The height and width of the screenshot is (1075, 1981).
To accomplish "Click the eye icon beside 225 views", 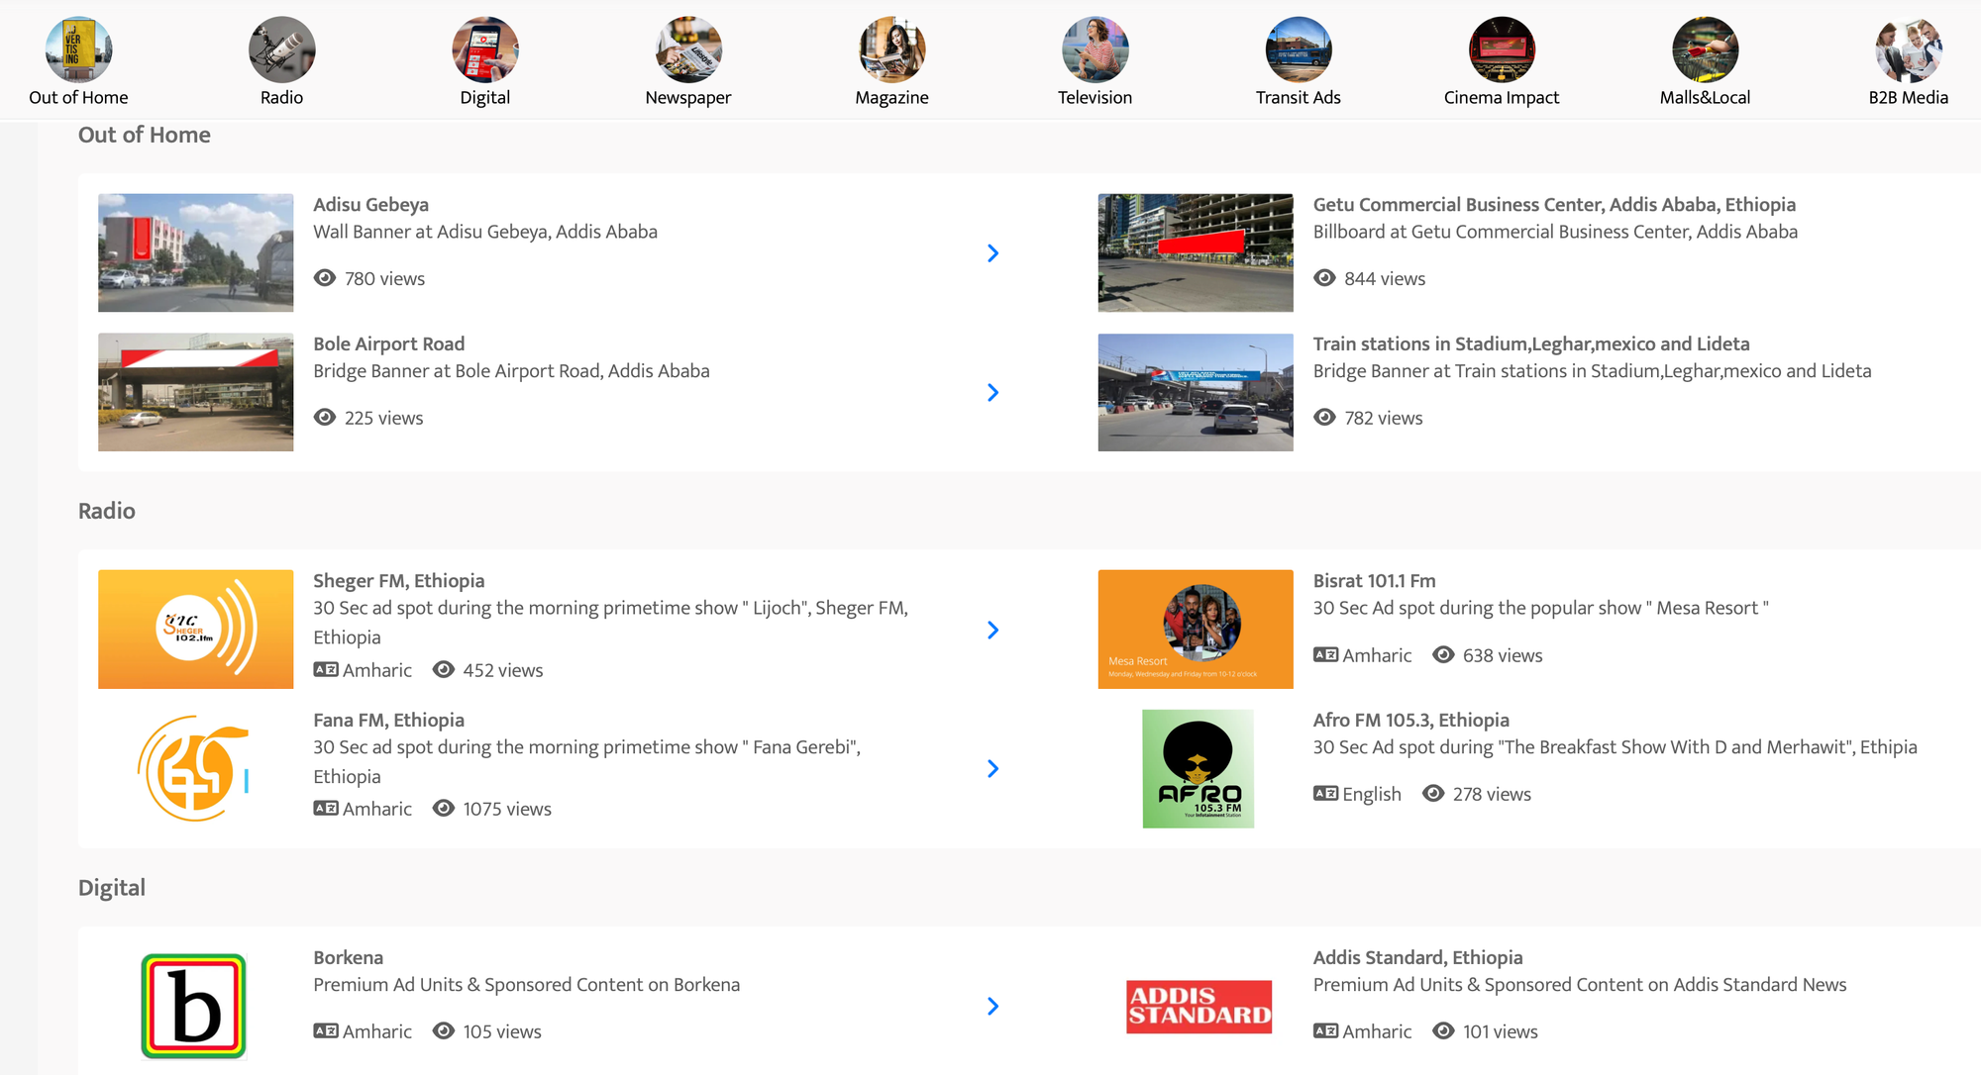I will tap(325, 418).
